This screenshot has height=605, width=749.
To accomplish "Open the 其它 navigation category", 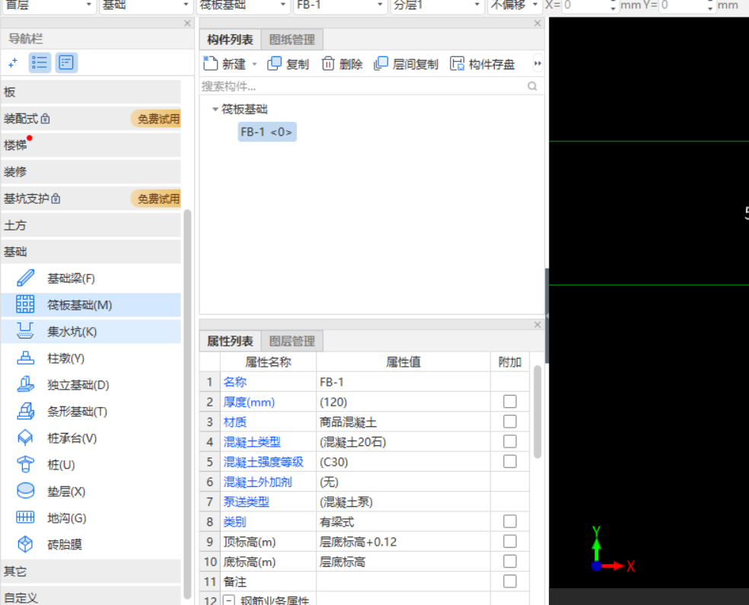I will coord(91,571).
